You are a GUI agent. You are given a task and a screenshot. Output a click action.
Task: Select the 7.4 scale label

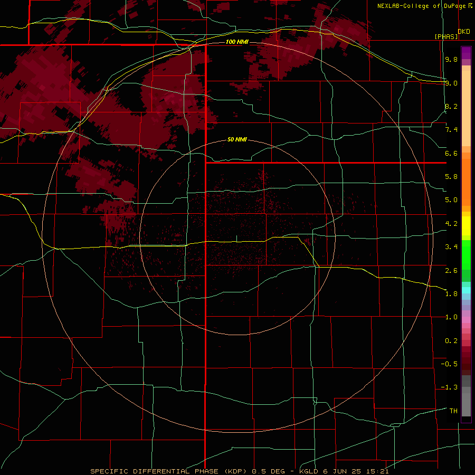(451, 130)
